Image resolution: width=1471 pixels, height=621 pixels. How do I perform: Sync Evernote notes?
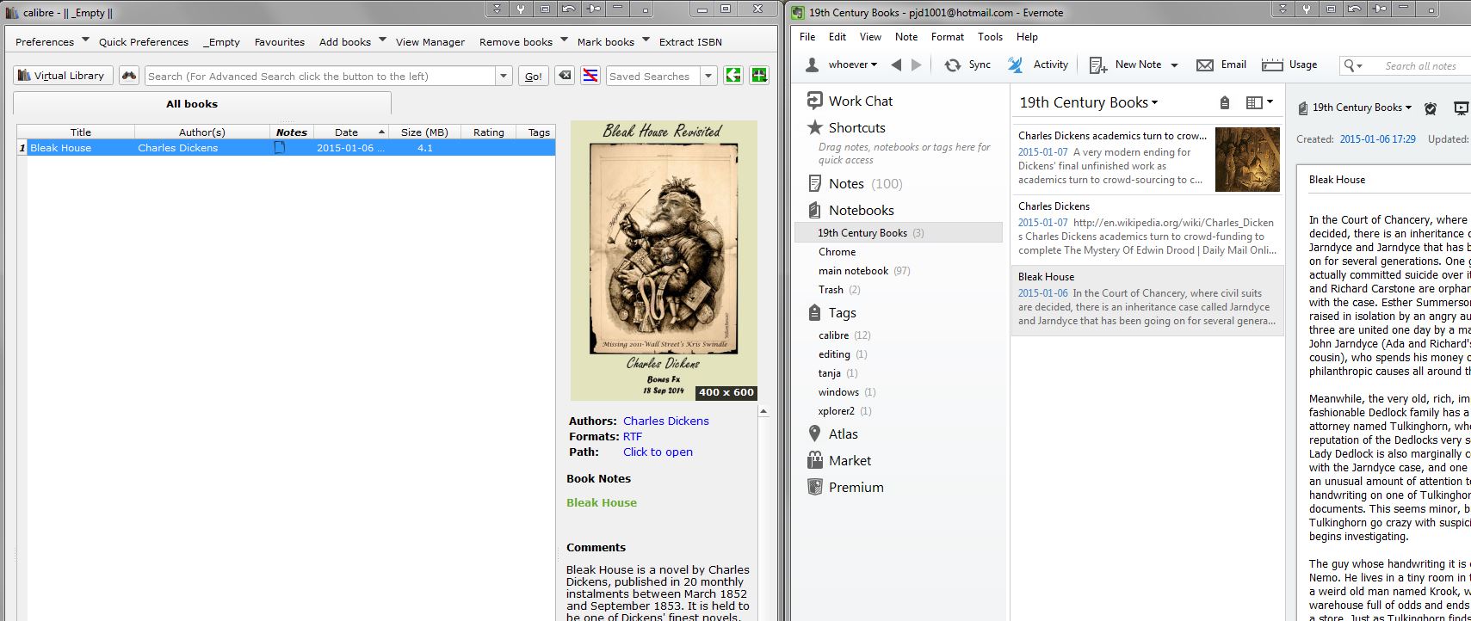click(x=967, y=65)
